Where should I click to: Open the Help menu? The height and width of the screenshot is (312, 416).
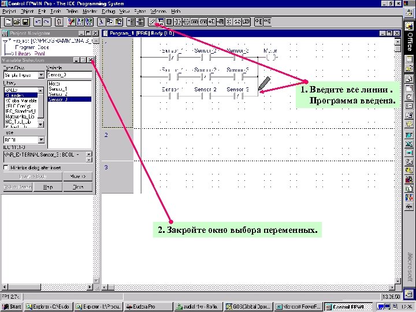coord(176,12)
